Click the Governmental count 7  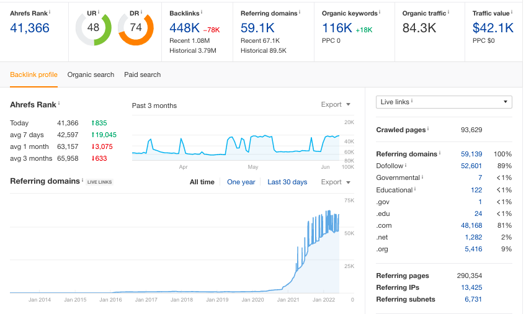coord(480,177)
